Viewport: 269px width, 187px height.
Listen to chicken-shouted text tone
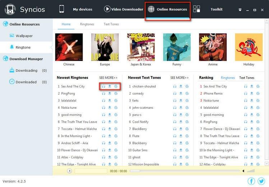click(x=175, y=87)
